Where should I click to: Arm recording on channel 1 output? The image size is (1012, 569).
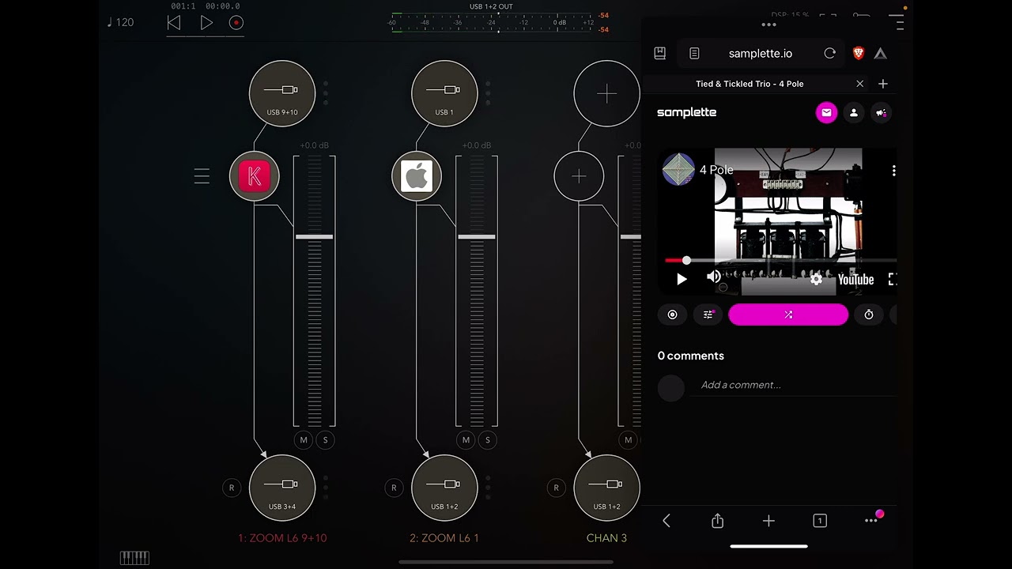[232, 488]
